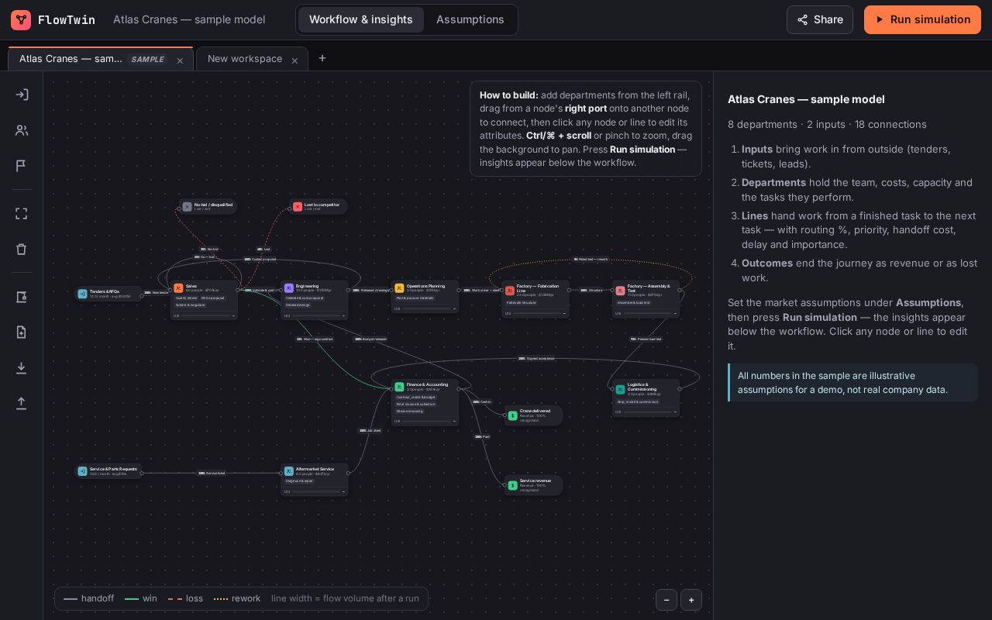Click the add input icon in the left rail
992x620 pixels.
click(x=22, y=95)
